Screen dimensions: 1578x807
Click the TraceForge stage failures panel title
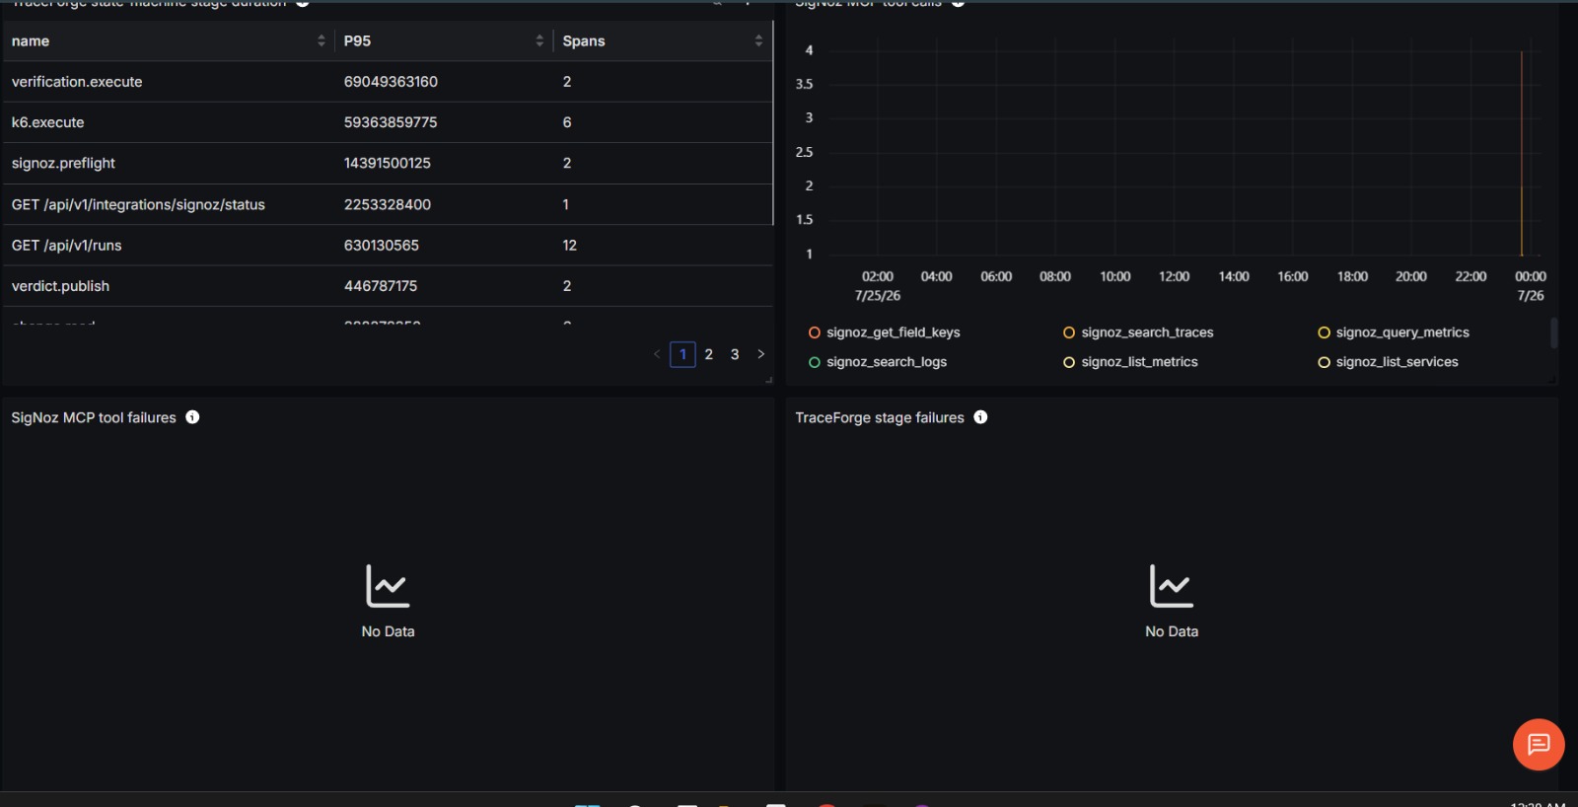tap(880, 417)
